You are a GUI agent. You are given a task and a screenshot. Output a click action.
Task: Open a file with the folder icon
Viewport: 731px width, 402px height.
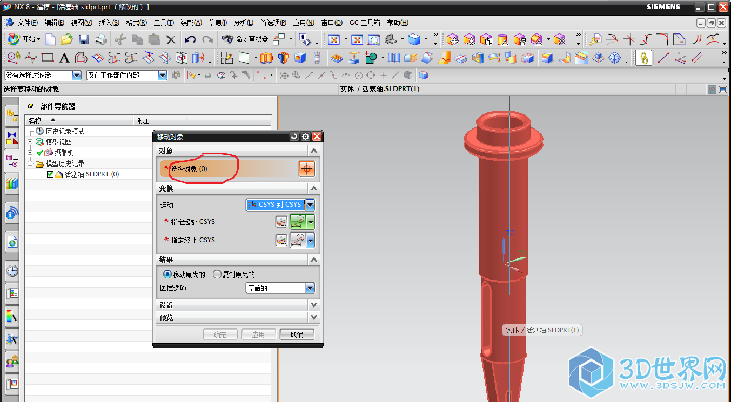pyautogui.click(x=67, y=39)
